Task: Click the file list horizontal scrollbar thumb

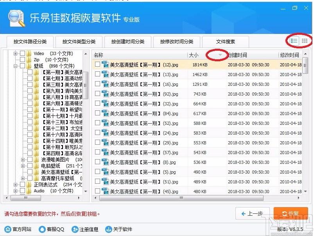Action: click(181, 198)
